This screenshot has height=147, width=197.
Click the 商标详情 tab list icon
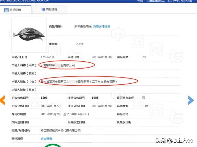coord(6,10)
